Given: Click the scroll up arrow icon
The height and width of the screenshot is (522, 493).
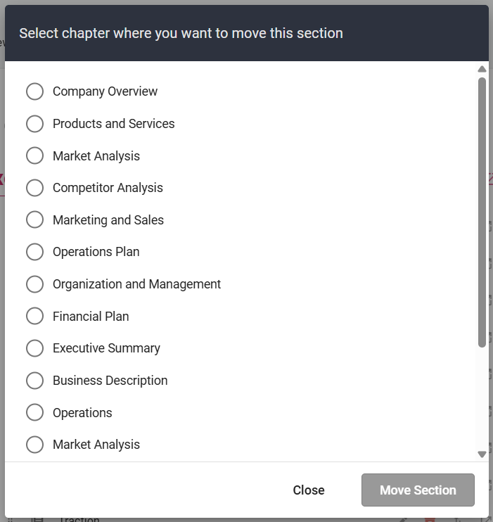Looking at the screenshot, I should [482, 69].
